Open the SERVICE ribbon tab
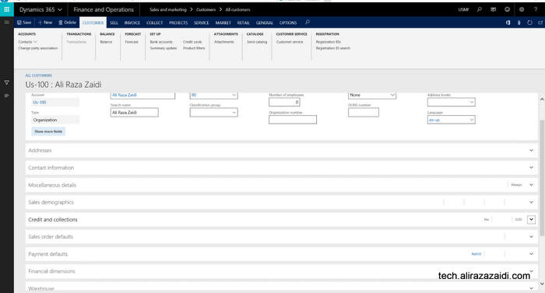This screenshot has height=293, width=545. (201, 23)
